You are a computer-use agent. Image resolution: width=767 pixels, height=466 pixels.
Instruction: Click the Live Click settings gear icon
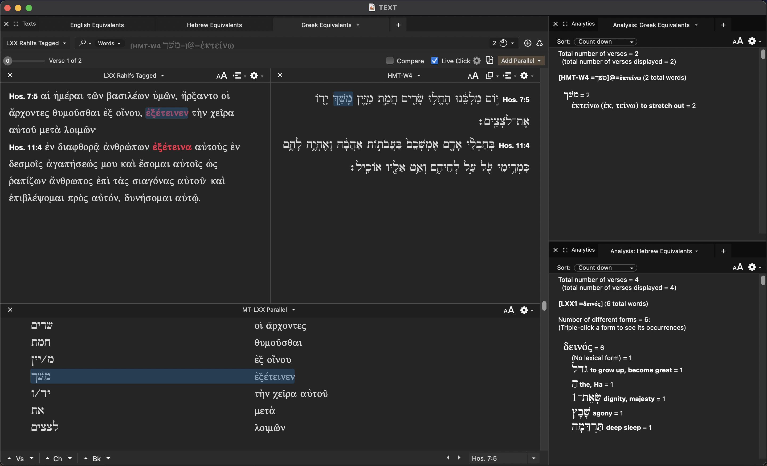click(x=476, y=61)
